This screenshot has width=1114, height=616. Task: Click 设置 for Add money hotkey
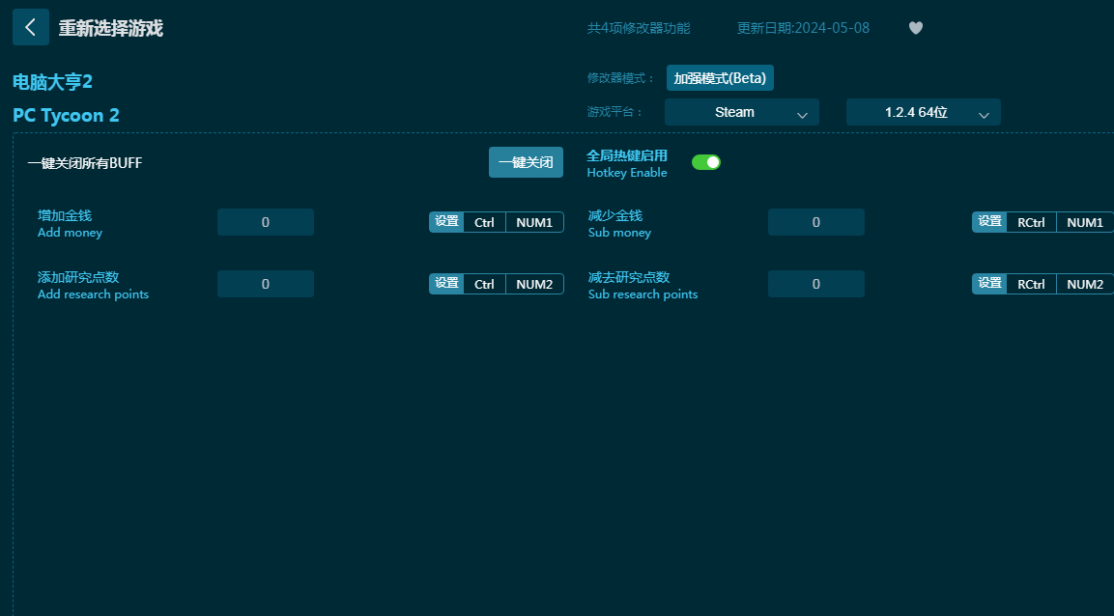click(446, 222)
